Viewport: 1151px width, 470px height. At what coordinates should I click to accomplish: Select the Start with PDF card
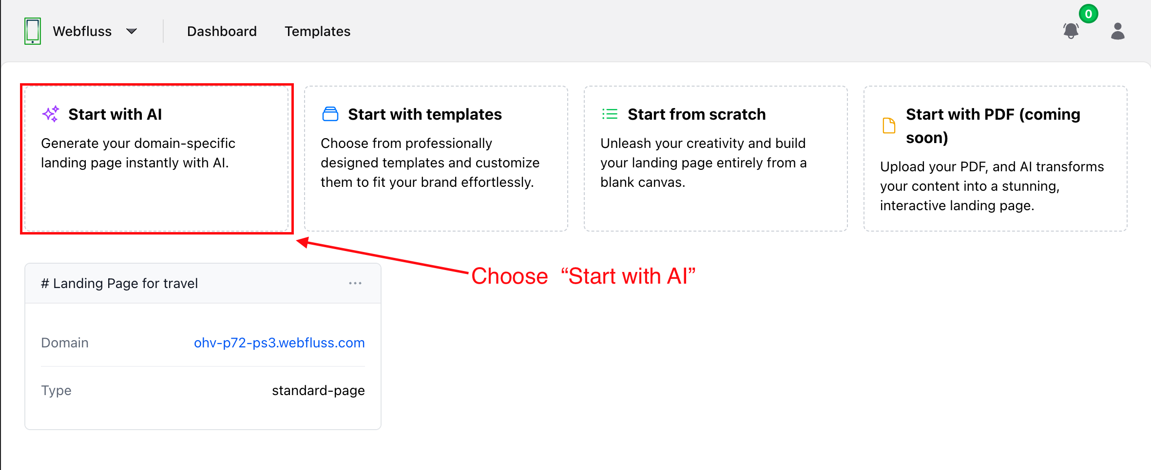[995, 159]
